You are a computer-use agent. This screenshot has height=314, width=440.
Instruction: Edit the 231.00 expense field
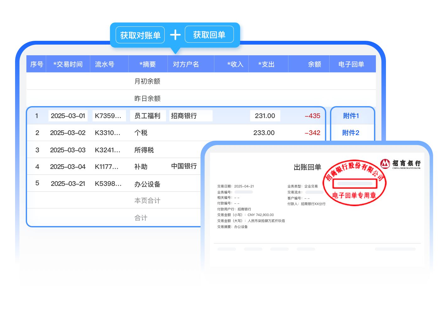(x=265, y=116)
